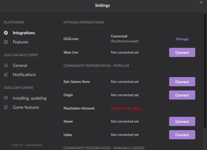This screenshot has height=150, width=207.
Task: Click the Game features toggle icon
Action: click(6, 107)
